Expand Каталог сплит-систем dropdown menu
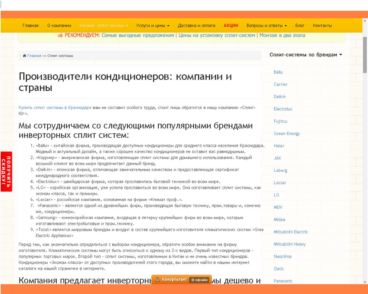 (104, 25)
